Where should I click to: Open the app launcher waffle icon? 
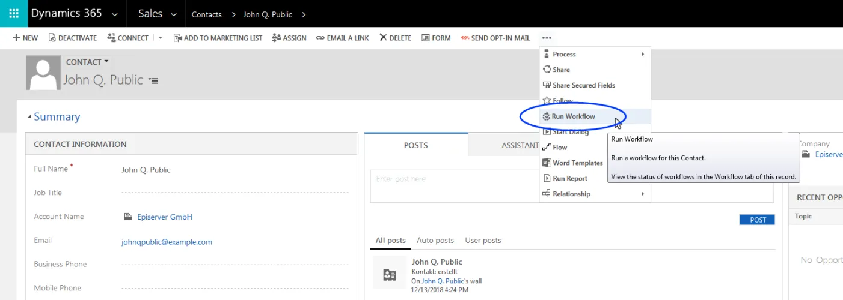pyautogui.click(x=13, y=13)
